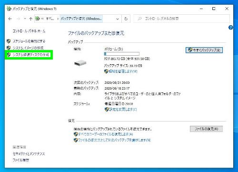Click the shield icon beside システムイメージの作成

pos(9,48)
